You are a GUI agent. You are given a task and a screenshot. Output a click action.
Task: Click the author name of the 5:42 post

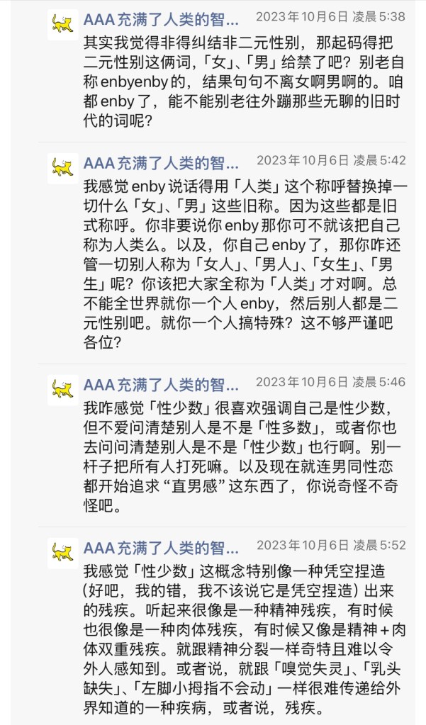tap(161, 162)
